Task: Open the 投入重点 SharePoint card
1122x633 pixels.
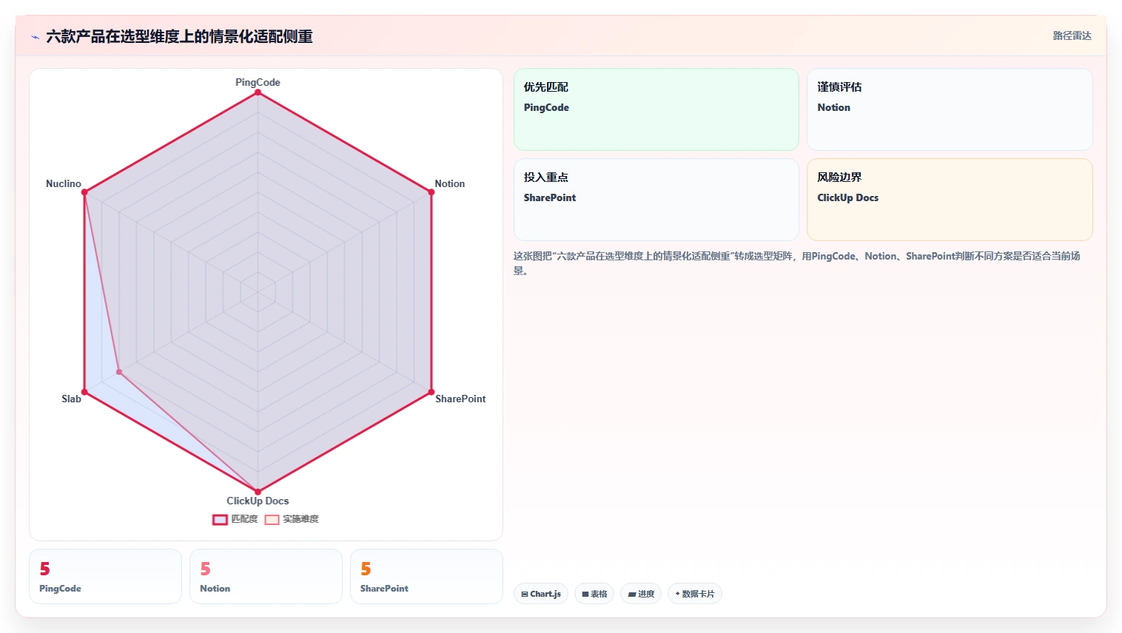Action: point(656,200)
